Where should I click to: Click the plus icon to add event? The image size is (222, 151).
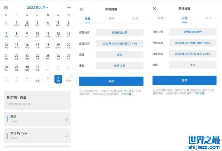[x=69, y=8]
